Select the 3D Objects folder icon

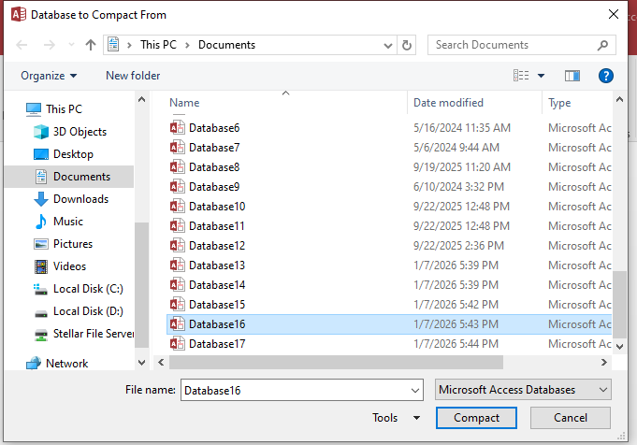coord(40,132)
